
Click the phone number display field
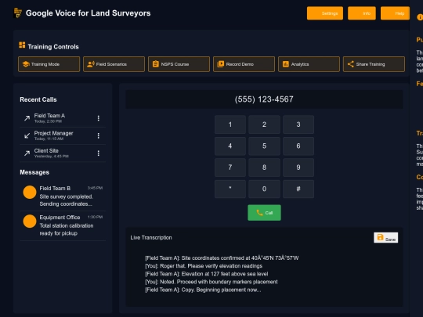coord(265,99)
